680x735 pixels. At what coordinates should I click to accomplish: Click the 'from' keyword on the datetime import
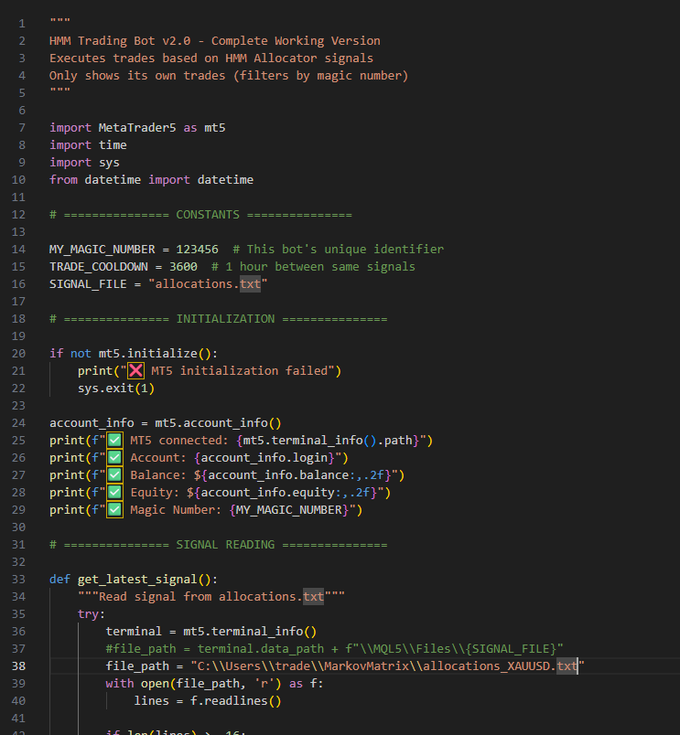63,180
